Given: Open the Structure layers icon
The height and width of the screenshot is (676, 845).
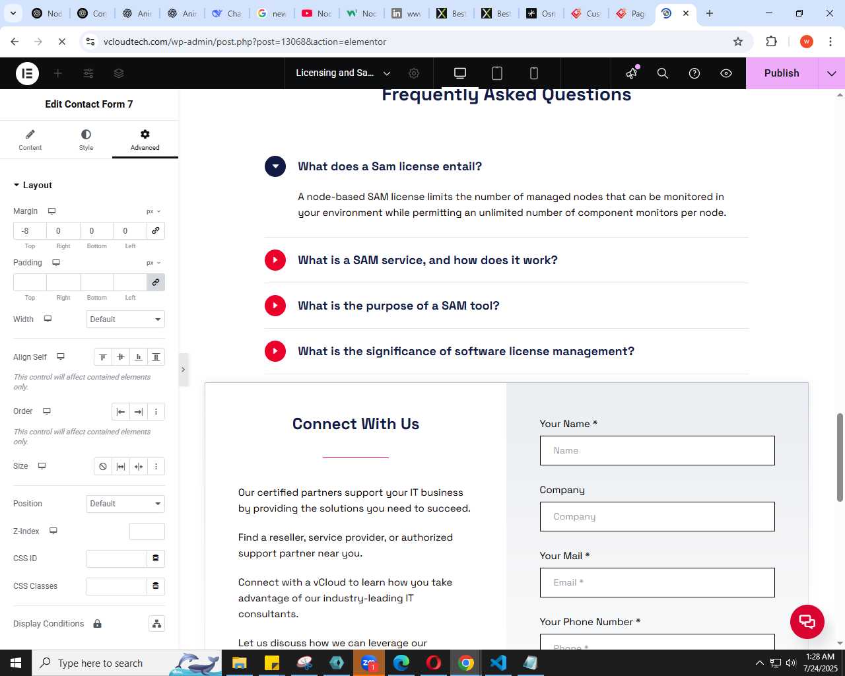Looking at the screenshot, I should click(x=119, y=73).
